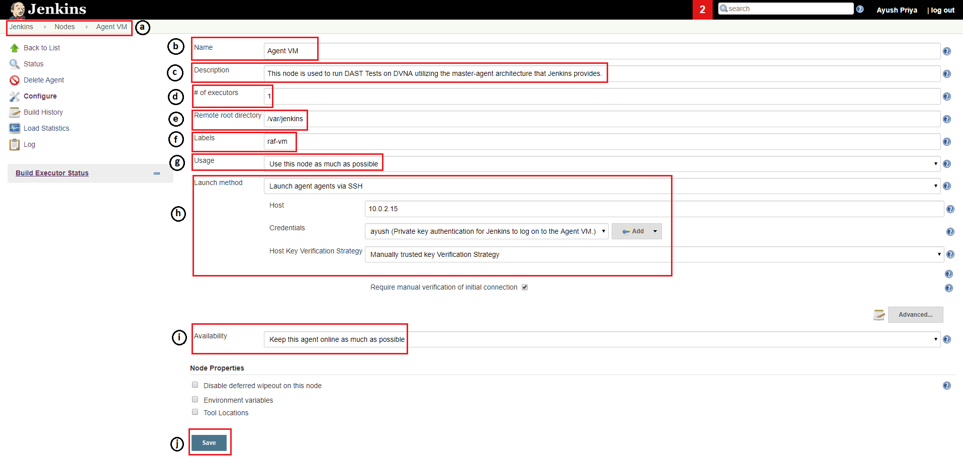
Task: Open the Credentials dropdown
Action: (487, 231)
